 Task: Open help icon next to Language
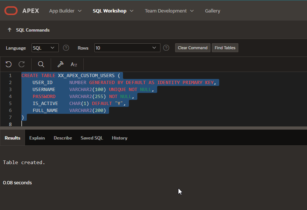point(66,48)
